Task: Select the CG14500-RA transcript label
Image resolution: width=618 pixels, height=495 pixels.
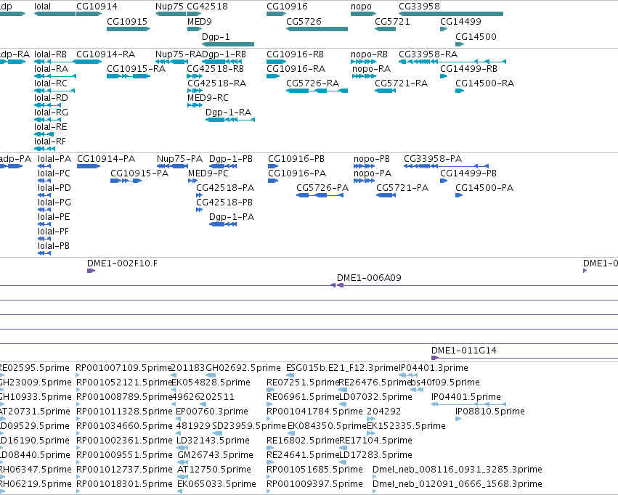Action: 485,83
